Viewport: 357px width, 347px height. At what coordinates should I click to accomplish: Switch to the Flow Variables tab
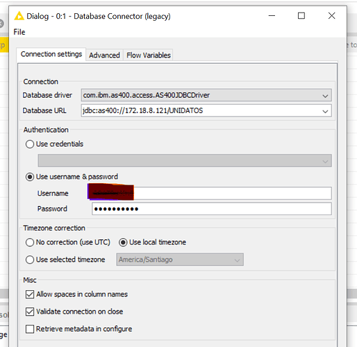(x=149, y=56)
